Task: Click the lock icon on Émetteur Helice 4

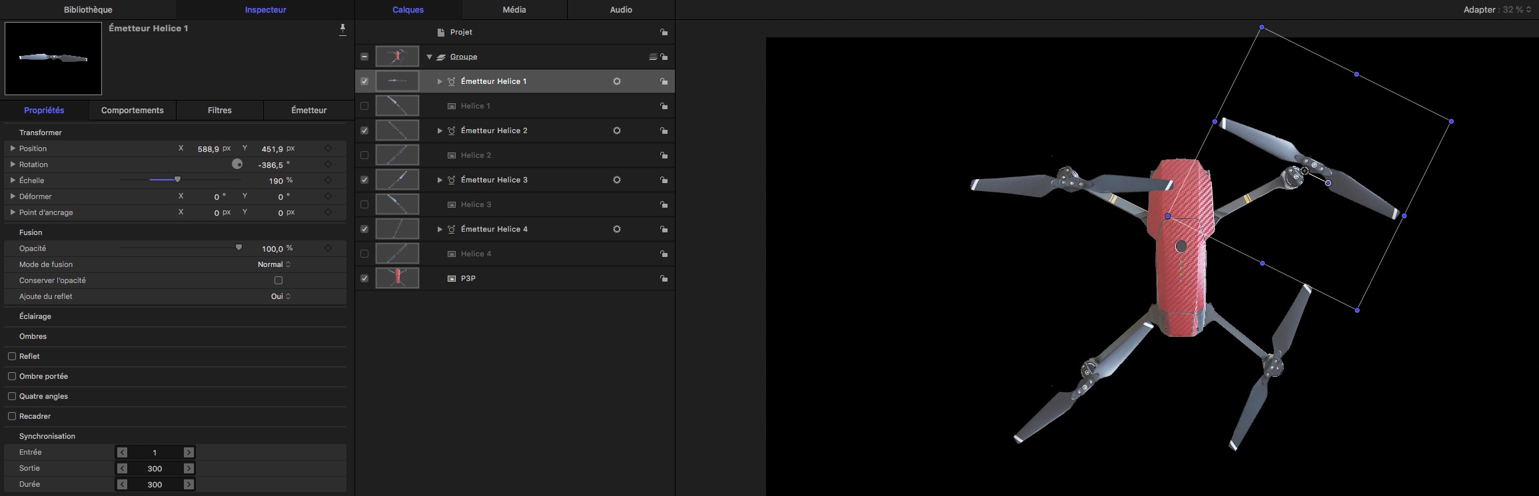Action: [664, 229]
